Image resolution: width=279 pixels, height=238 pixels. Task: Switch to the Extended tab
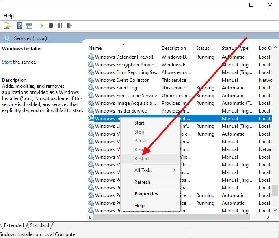pyautogui.click(x=14, y=225)
